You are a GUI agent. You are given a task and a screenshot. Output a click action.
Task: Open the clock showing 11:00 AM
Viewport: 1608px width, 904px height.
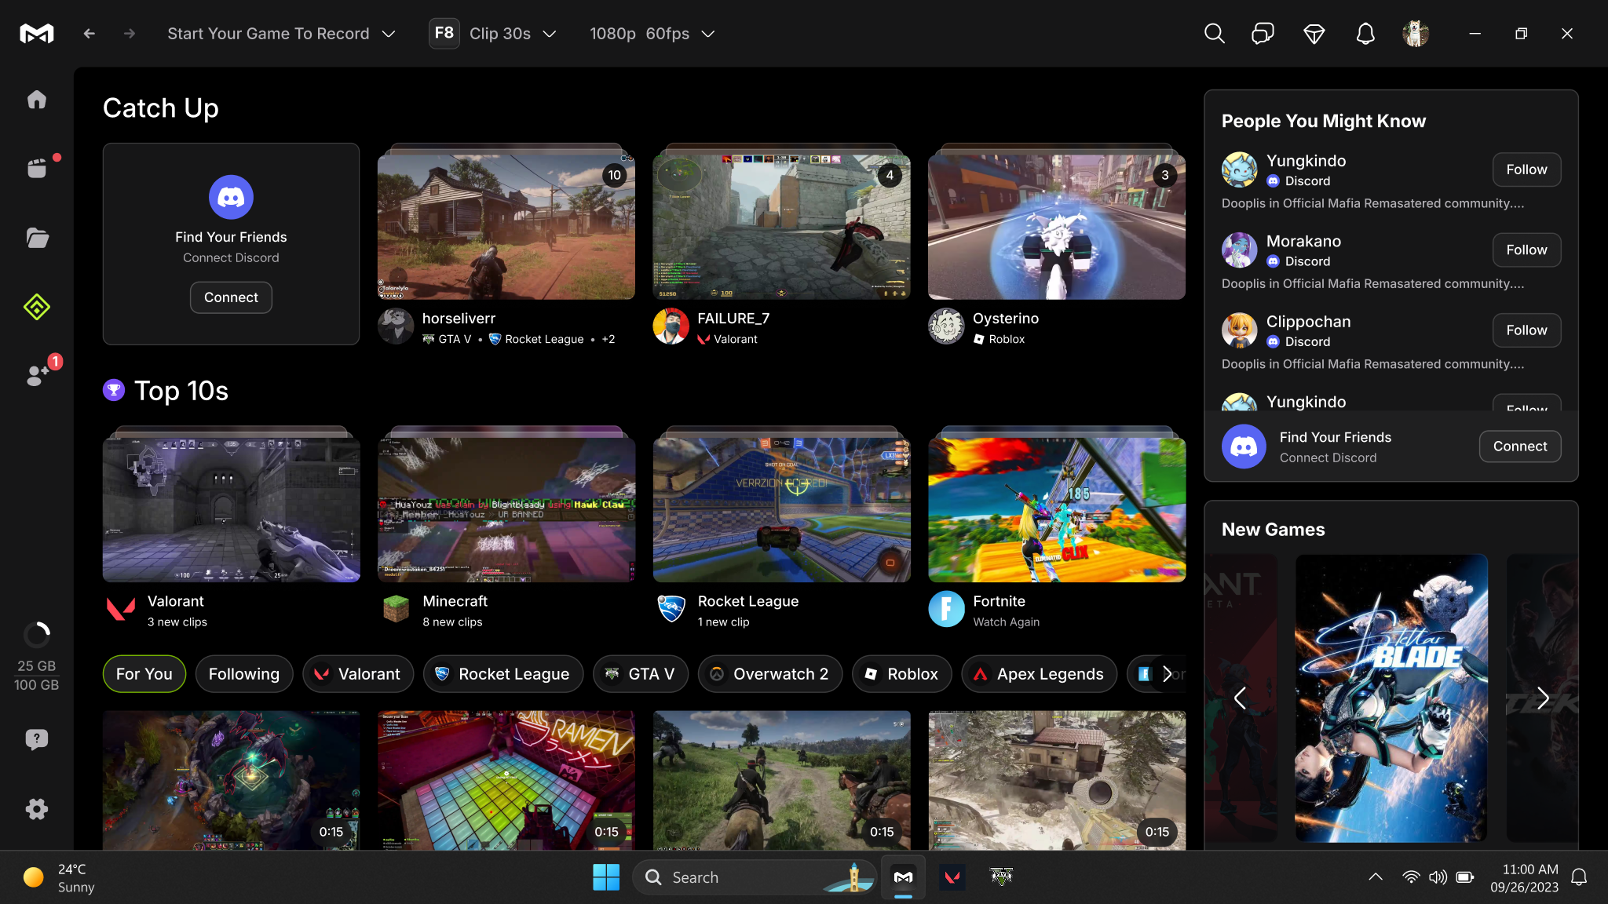pyautogui.click(x=1524, y=877)
